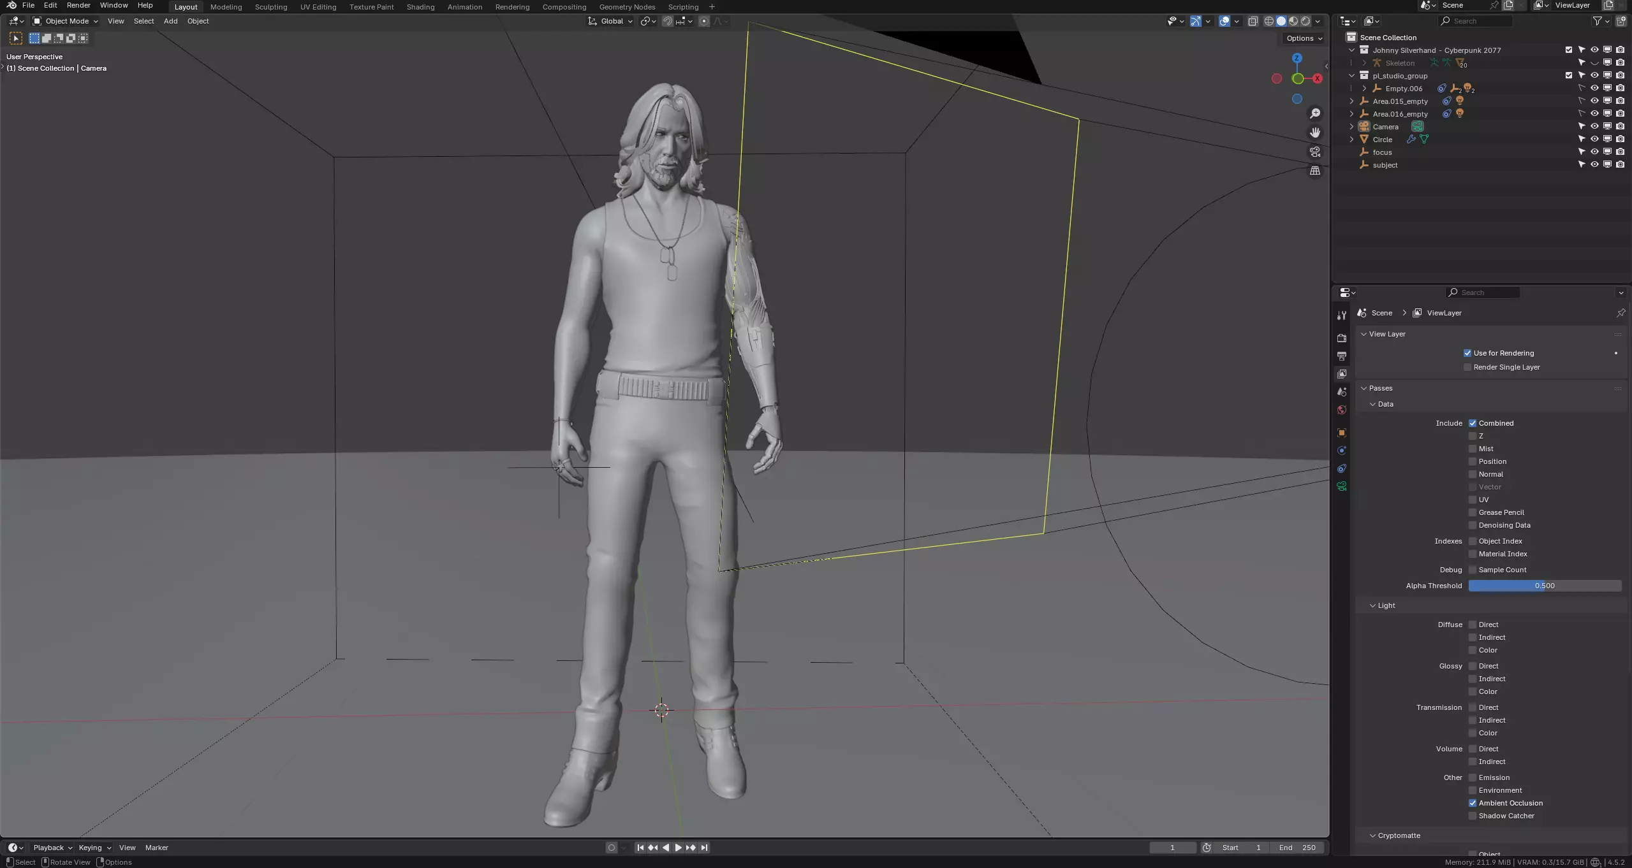This screenshot has height=868, width=1632.
Task: Open the World properties tab
Action: pyautogui.click(x=1342, y=410)
